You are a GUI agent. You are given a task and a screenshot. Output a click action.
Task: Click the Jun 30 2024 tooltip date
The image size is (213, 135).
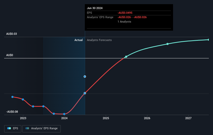[95, 8]
